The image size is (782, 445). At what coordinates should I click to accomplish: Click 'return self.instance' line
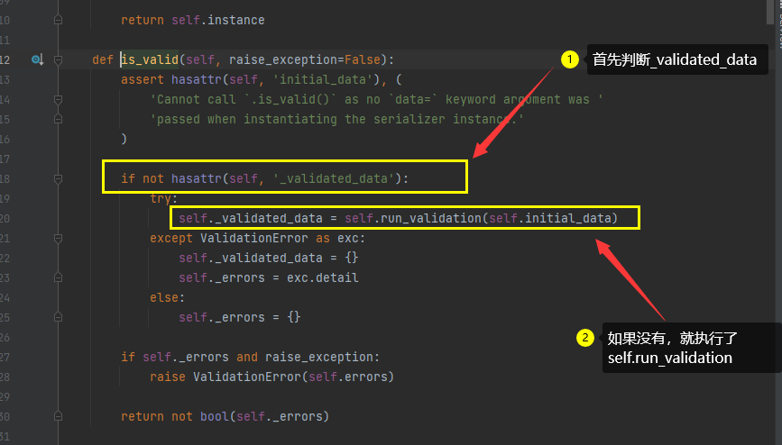(192, 20)
